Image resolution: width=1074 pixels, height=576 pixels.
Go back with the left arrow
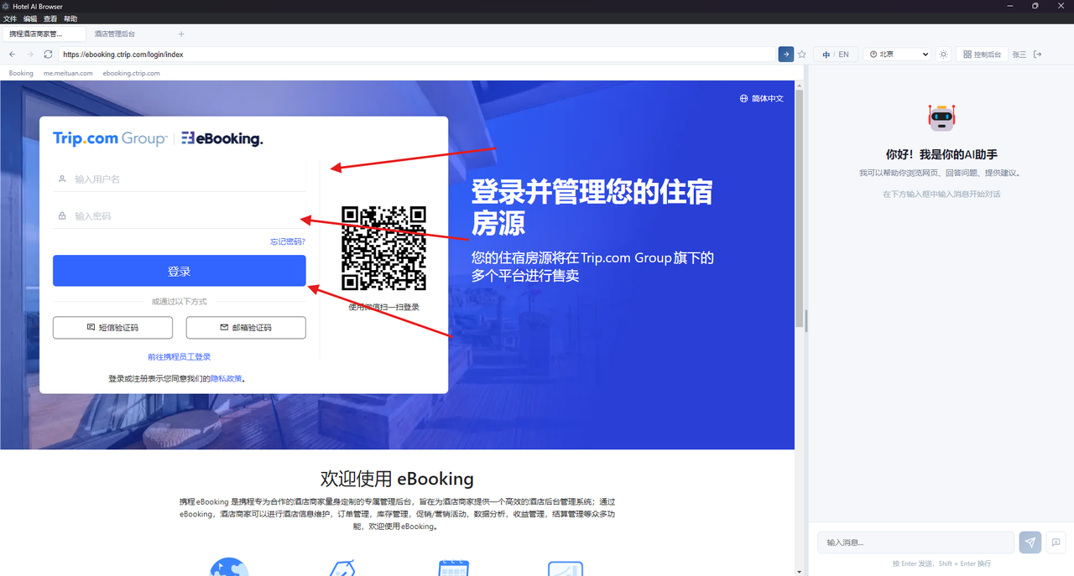12,54
